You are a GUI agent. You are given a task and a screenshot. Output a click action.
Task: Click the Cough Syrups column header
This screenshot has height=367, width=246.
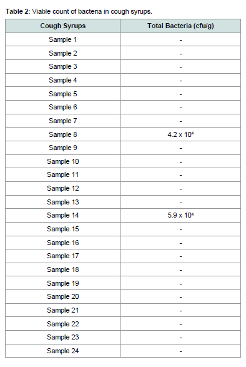(x=62, y=26)
